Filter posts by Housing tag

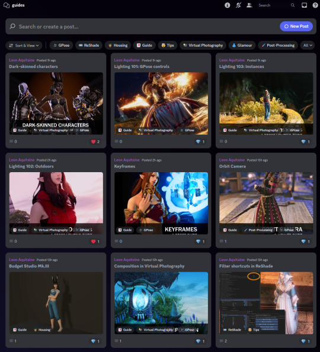click(x=118, y=46)
